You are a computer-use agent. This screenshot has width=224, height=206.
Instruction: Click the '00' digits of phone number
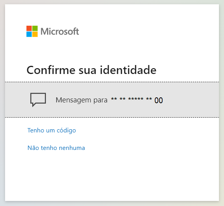coord(159,100)
